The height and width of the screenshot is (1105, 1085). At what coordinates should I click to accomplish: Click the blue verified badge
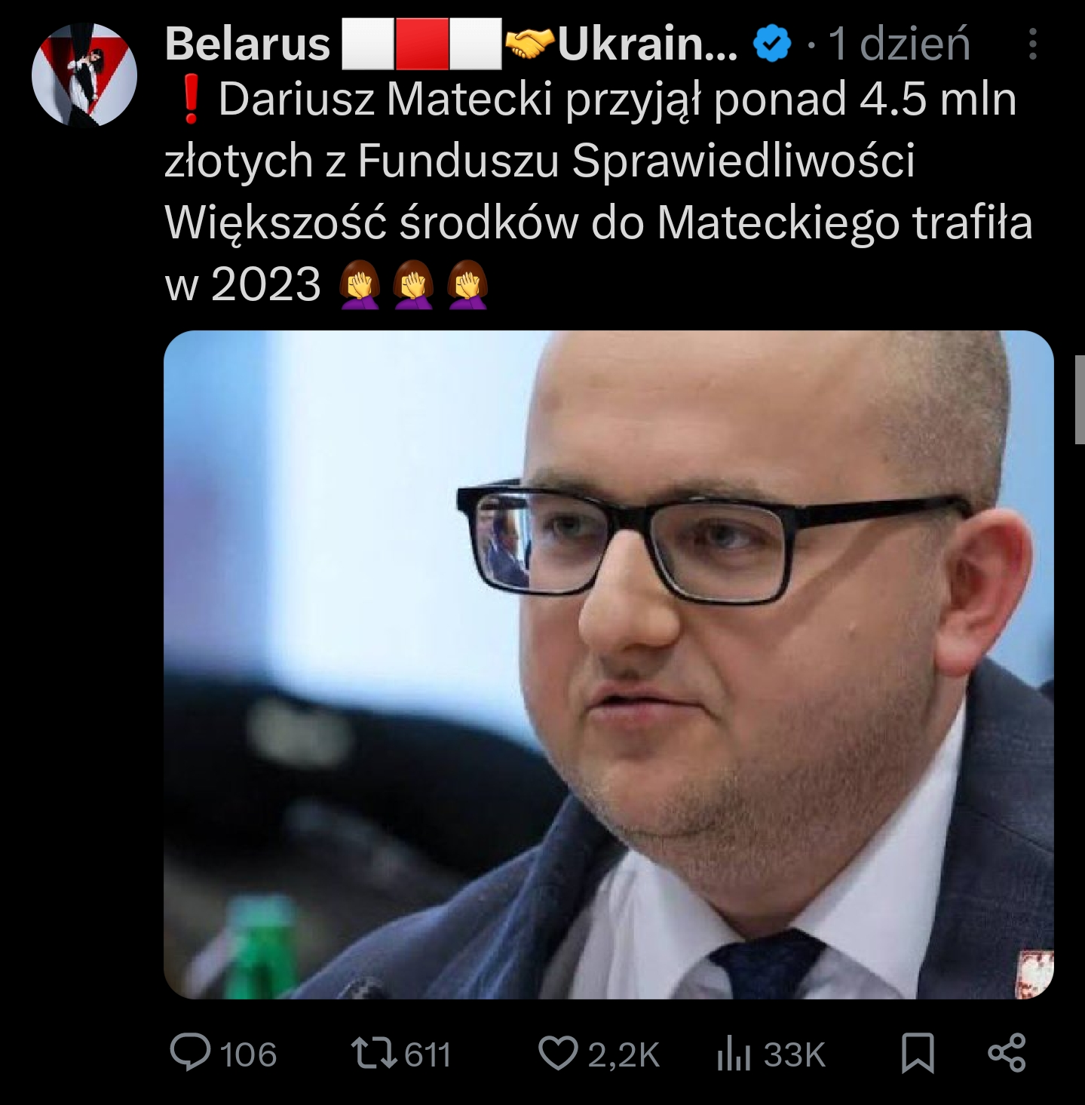(772, 45)
